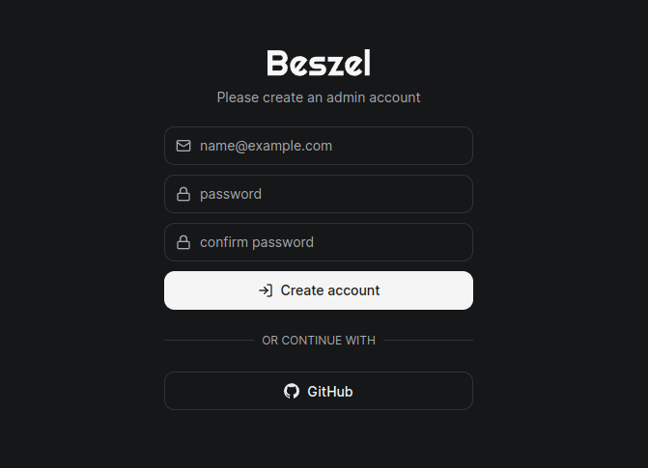Click the Beszel logo
This screenshot has width=648, height=468.
tap(319, 64)
